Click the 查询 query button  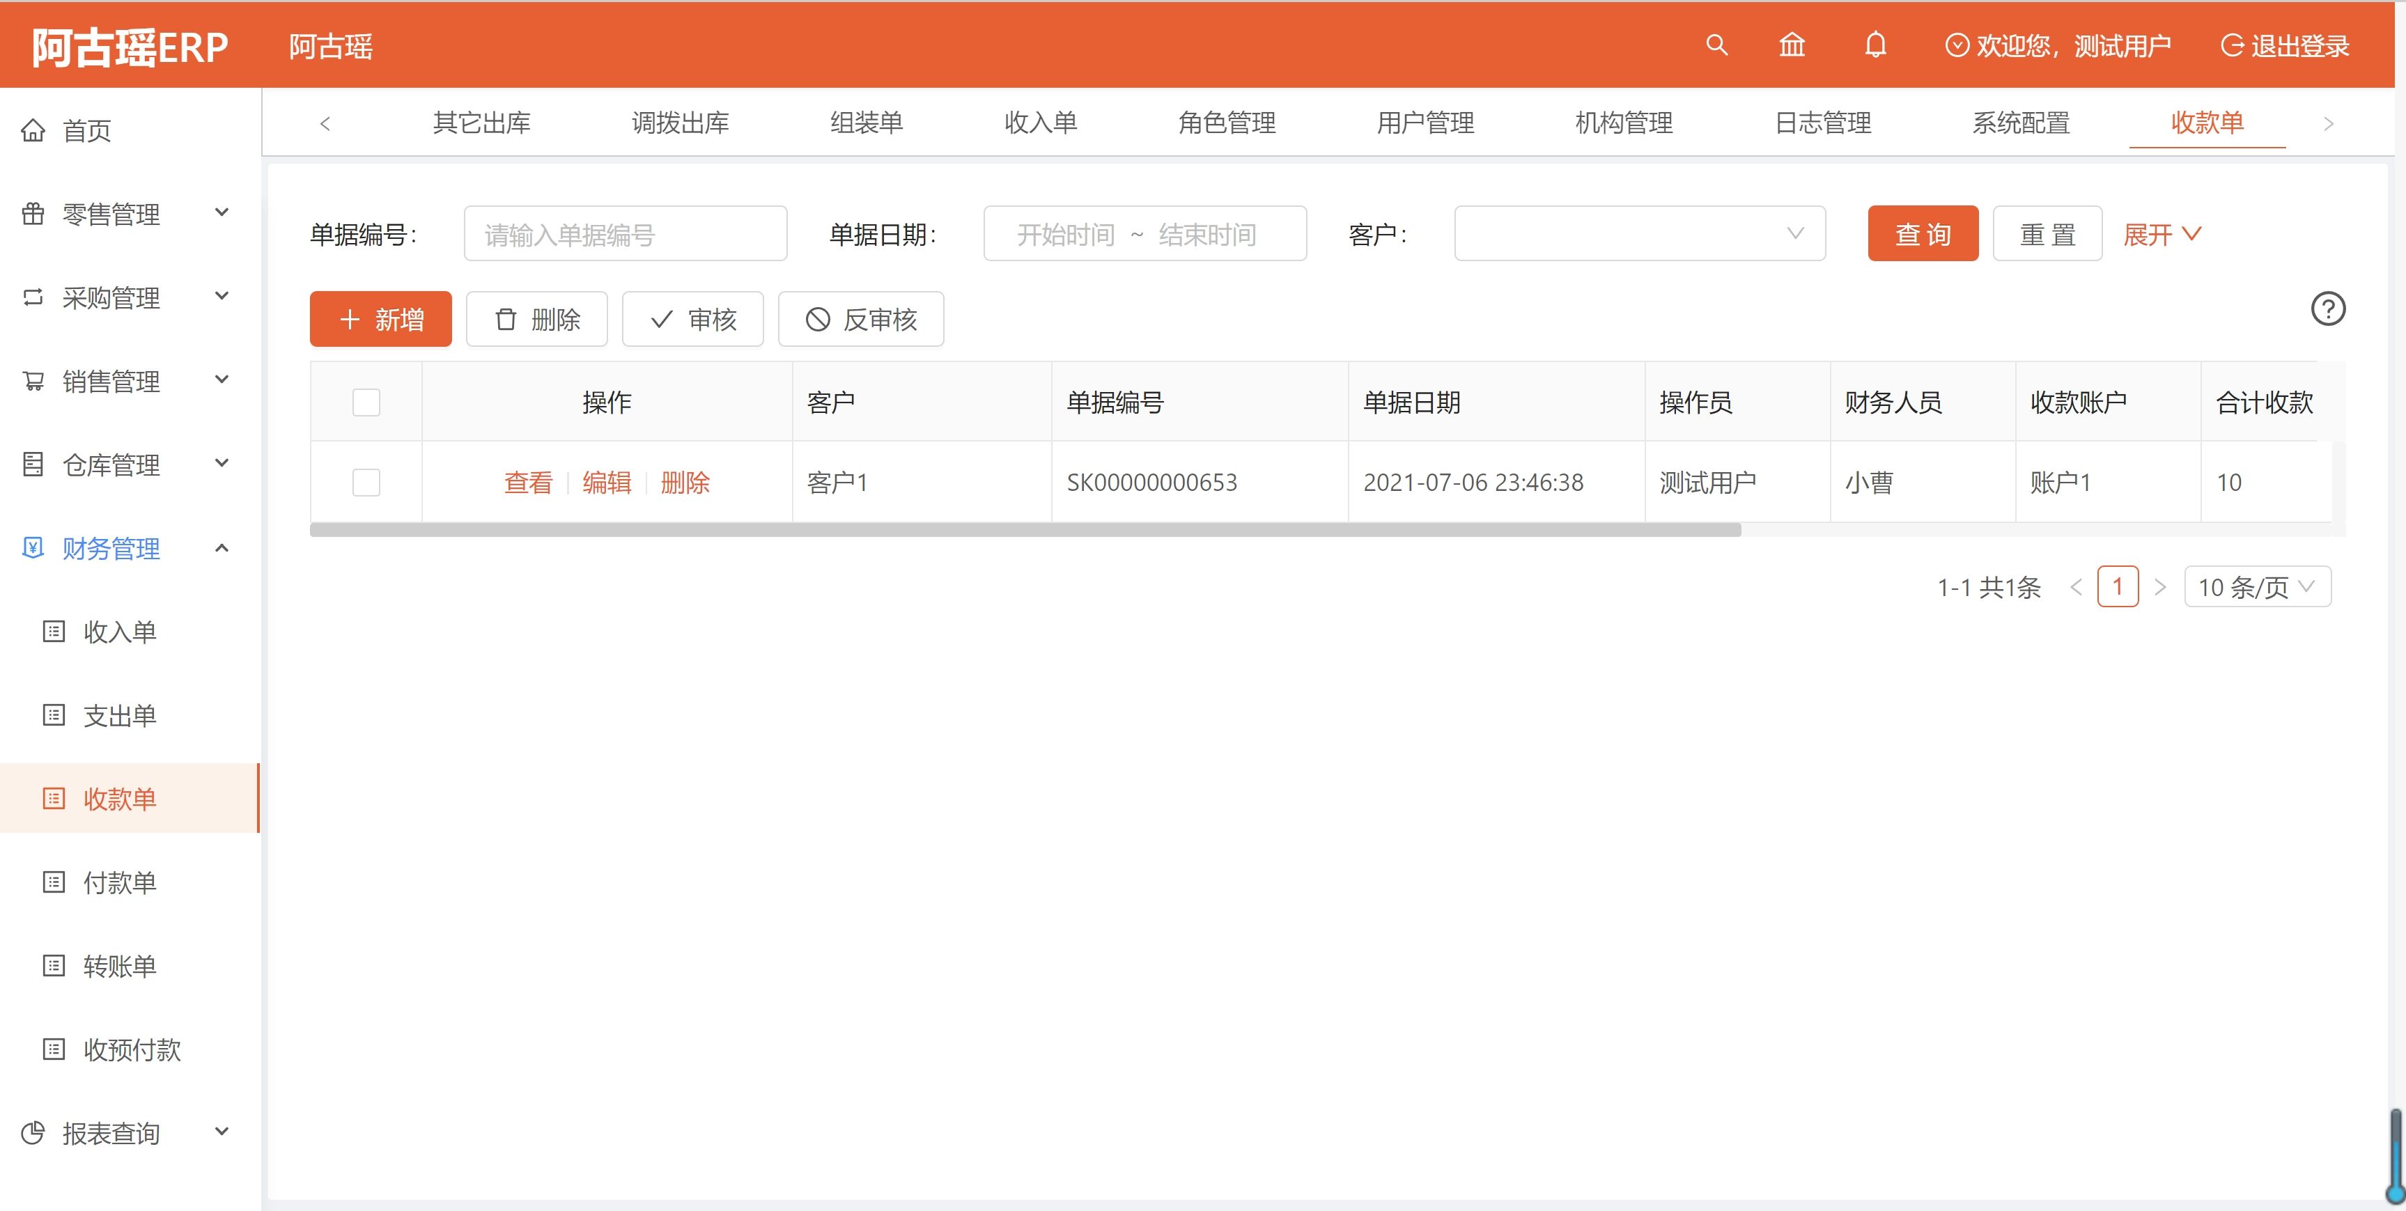tap(1922, 233)
